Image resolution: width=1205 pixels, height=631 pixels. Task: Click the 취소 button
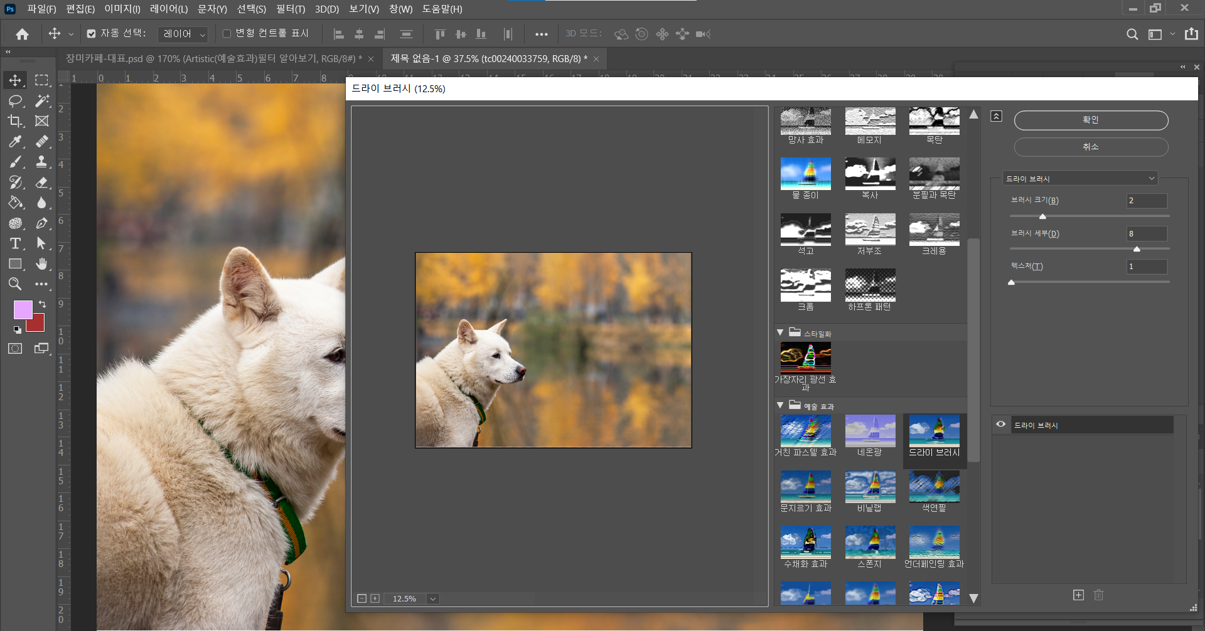coord(1091,147)
